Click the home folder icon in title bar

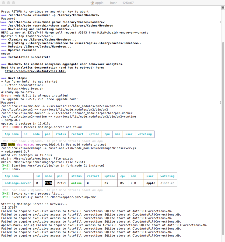[x=92, y=3]
